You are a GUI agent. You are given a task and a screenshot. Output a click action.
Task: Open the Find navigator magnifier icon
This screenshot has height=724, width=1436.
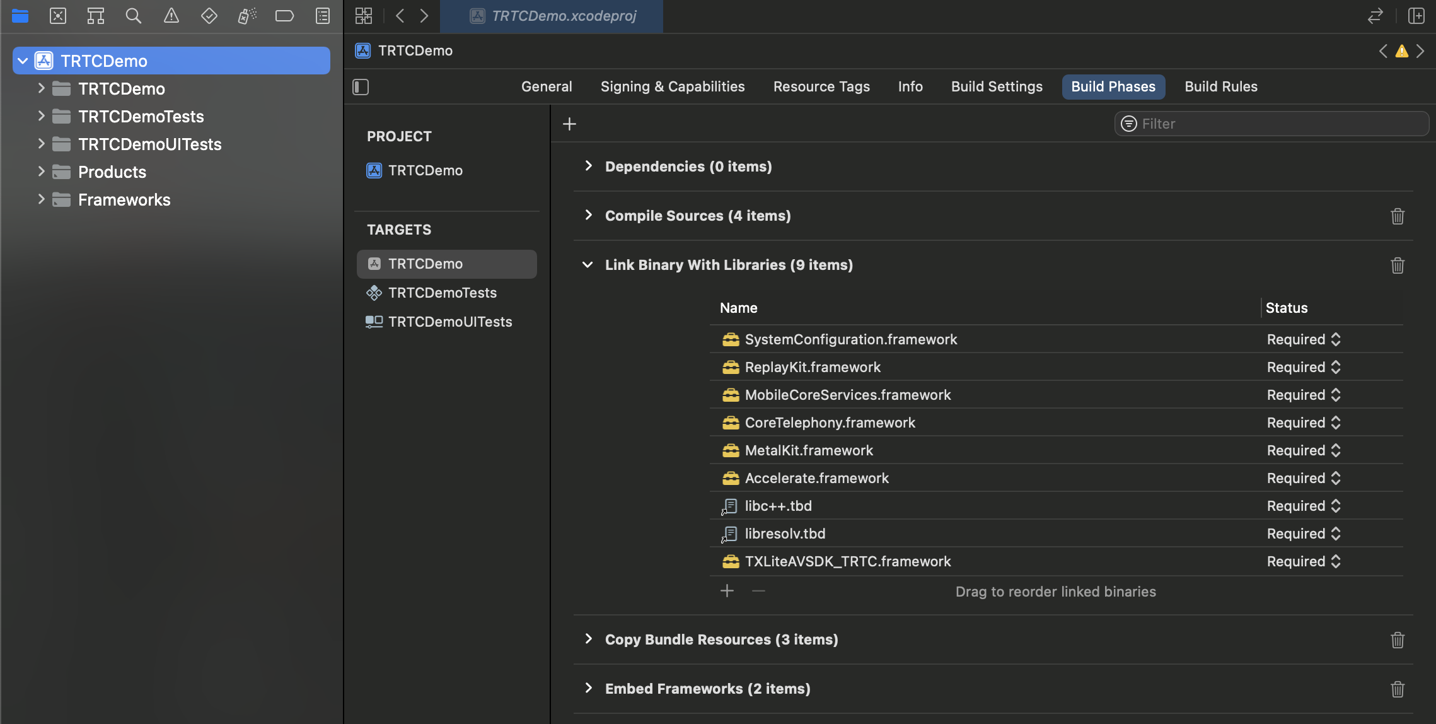133,16
